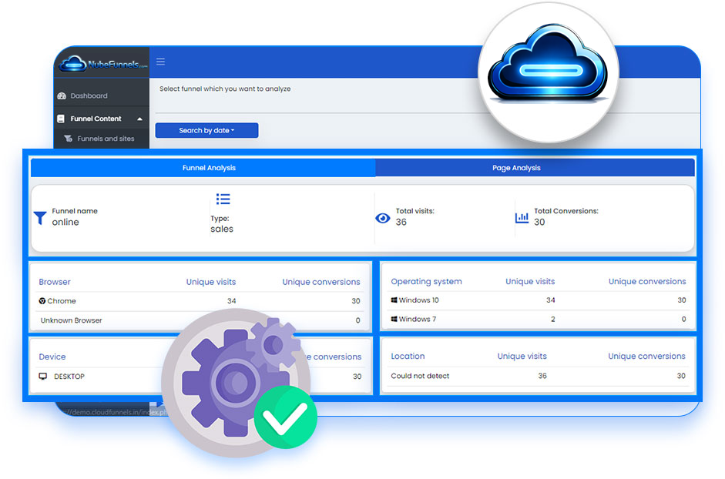The image size is (725, 479).
Task: Click the Total Conversions value 30
Action: click(539, 222)
